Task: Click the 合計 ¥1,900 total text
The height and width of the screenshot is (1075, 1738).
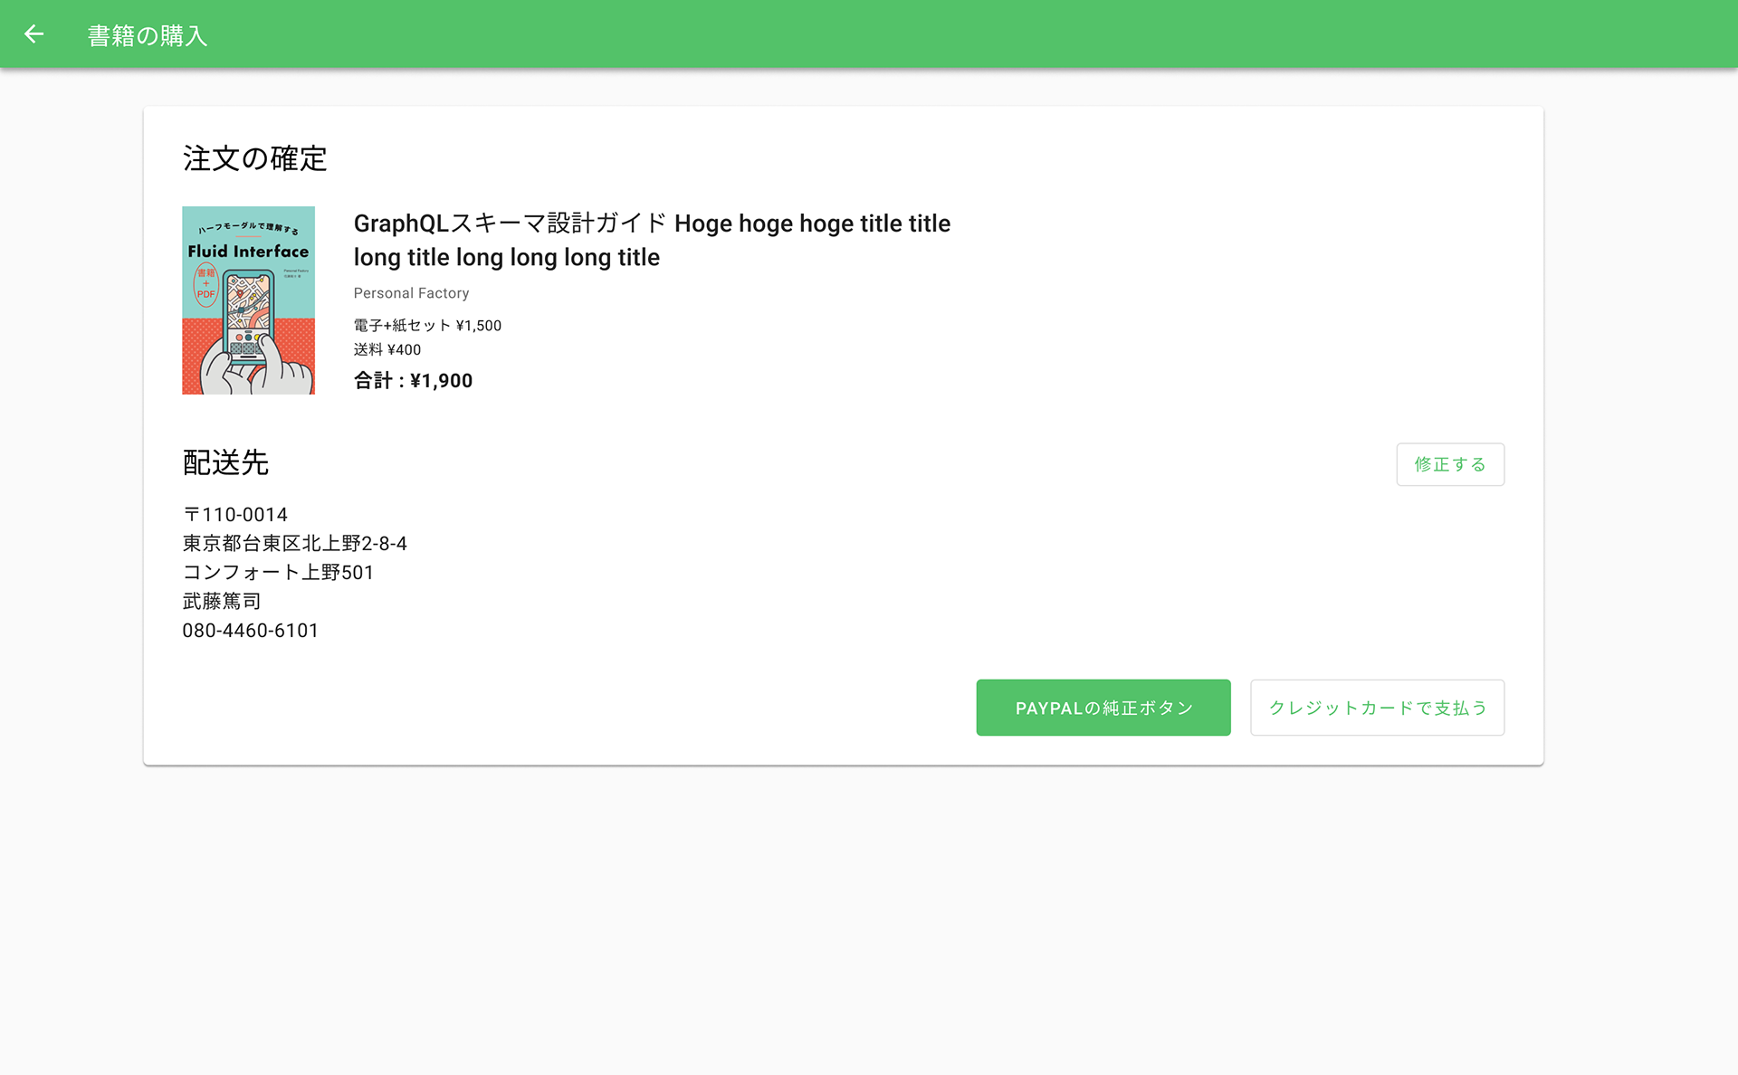Action: click(x=413, y=381)
